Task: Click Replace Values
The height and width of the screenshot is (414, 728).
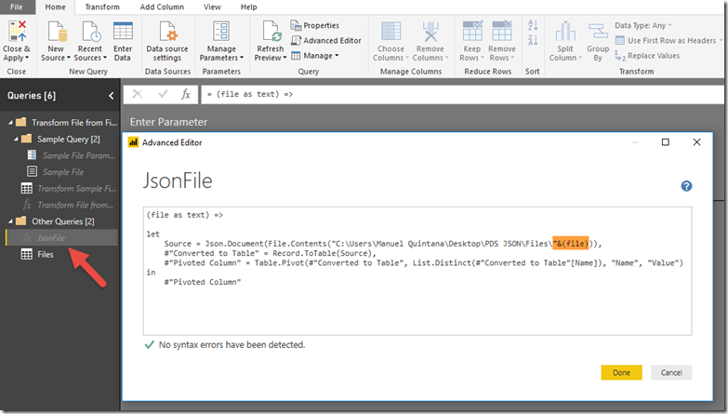Action: pyautogui.click(x=647, y=56)
